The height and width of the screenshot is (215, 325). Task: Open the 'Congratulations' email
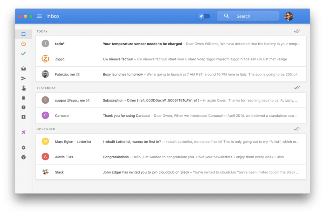(x=171, y=157)
